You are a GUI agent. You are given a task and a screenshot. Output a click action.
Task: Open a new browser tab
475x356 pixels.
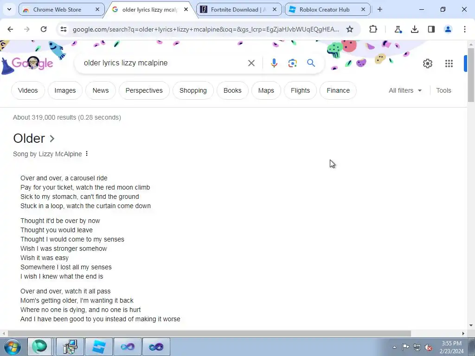coord(379,9)
